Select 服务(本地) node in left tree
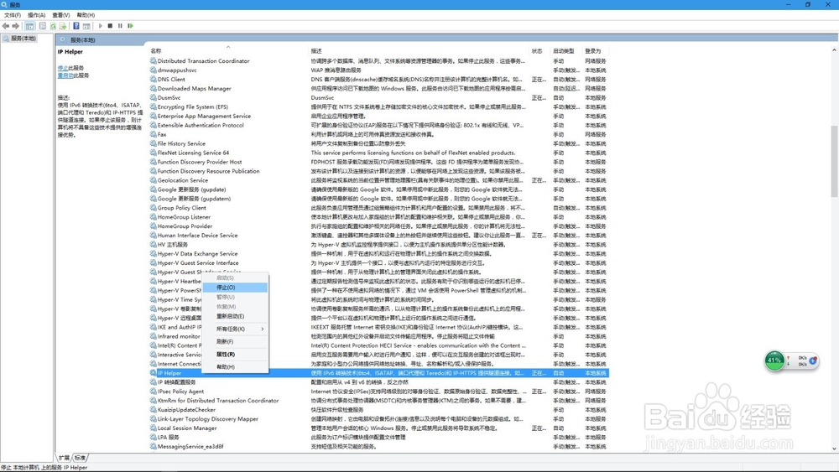 pos(23,39)
